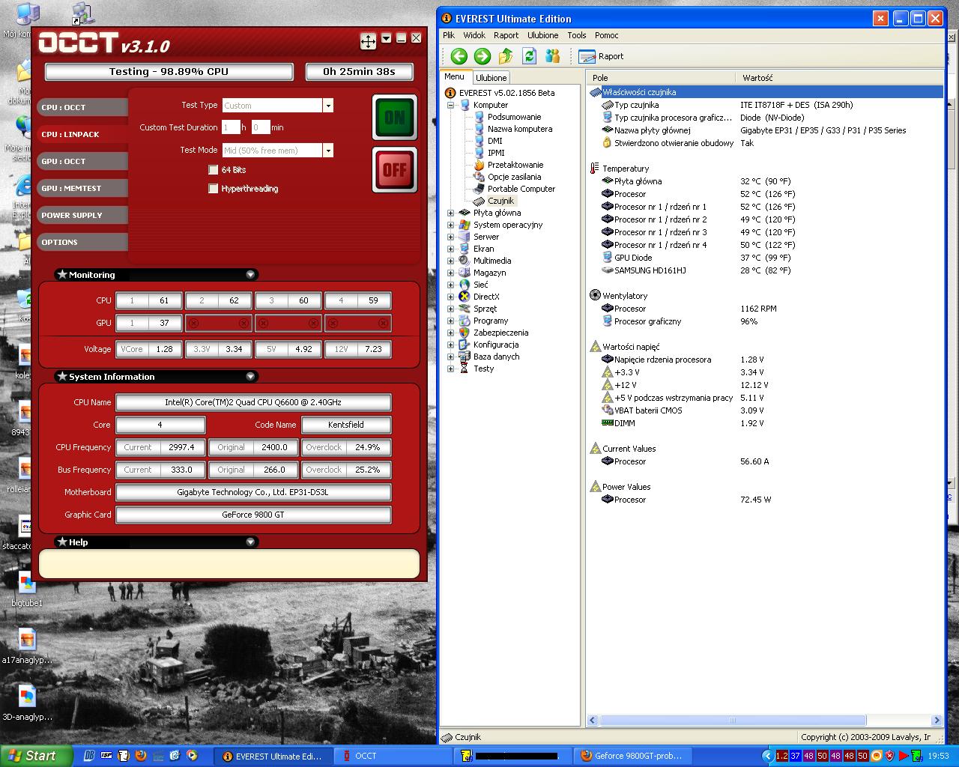The height and width of the screenshot is (767, 959).
Task: Select the POWER SUPPLY test tab
Action: click(82, 216)
